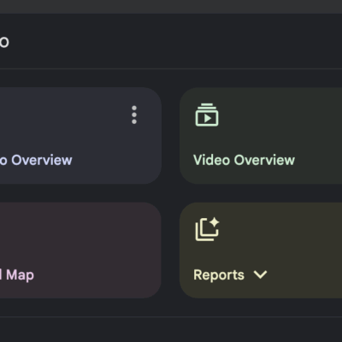Viewport: 342px width, 342px height.
Task: Click the Reports sparkle document icon
Action: (x=207, y=229)
